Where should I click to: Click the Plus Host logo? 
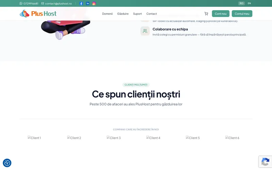coord(38,14)
